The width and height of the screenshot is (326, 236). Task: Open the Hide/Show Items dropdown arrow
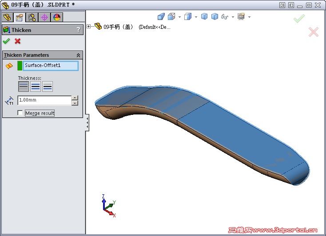click(233, 17)
